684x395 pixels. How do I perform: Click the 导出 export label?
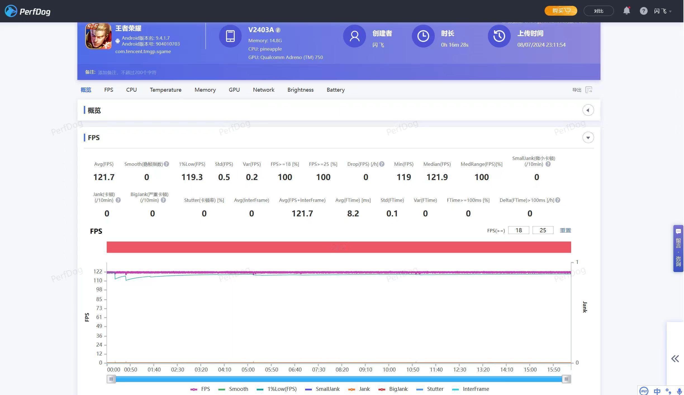pyautogui.click(x=577, y=90)
